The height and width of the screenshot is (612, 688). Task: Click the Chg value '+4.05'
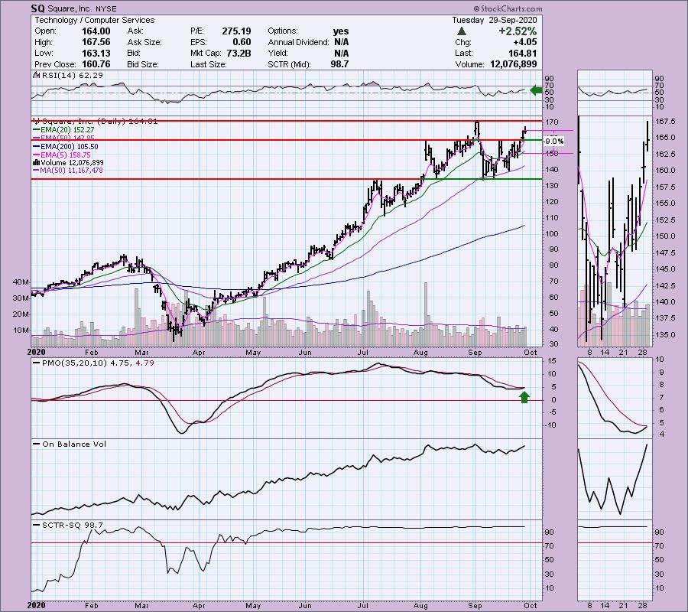pos(524,42)
